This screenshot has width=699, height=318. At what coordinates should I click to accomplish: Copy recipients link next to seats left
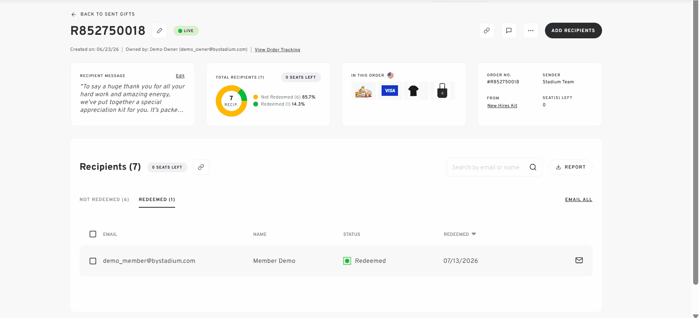point(201,167)
